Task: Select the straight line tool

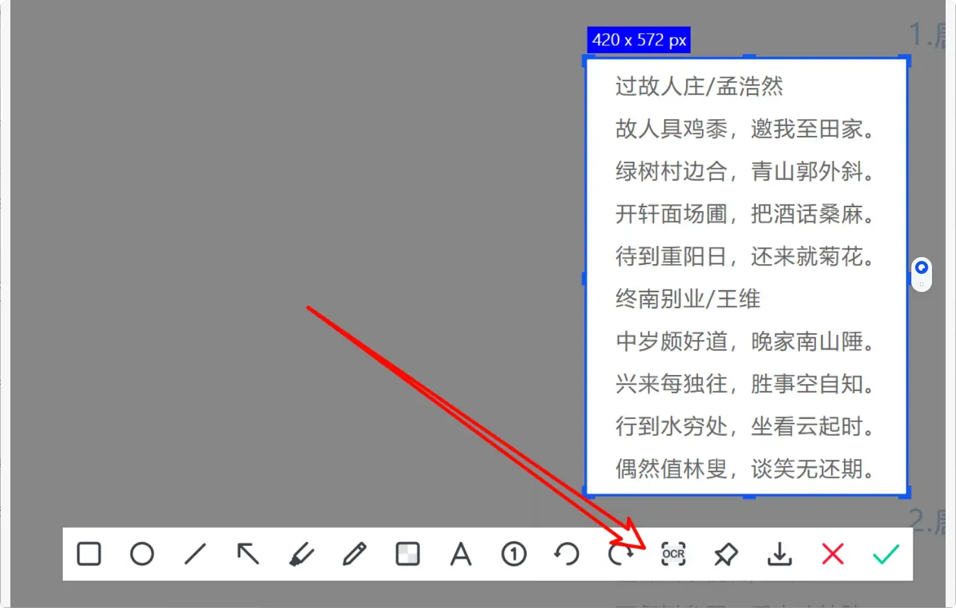Action: 195,554
